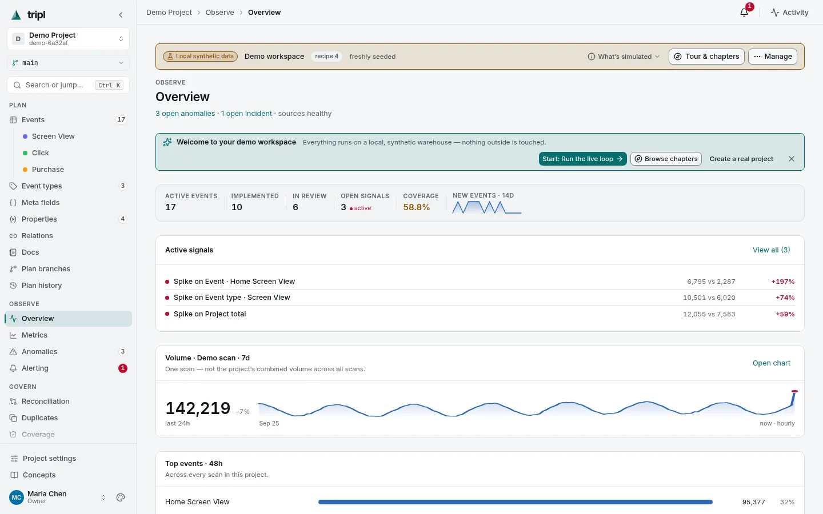Open Duplicates icon item
This screenshot has height=514, width=823.
click(x=68, y=418)
